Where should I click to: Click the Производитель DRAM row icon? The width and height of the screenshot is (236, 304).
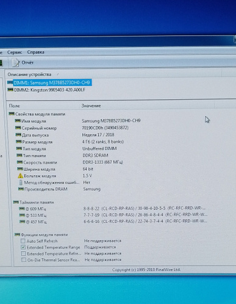[21, 189]
